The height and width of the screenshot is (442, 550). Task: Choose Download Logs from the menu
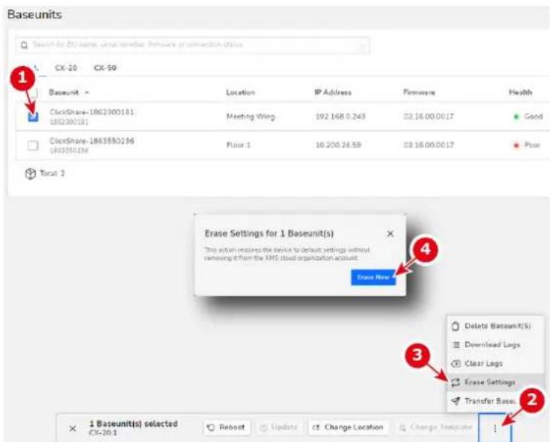click(495, 345)
